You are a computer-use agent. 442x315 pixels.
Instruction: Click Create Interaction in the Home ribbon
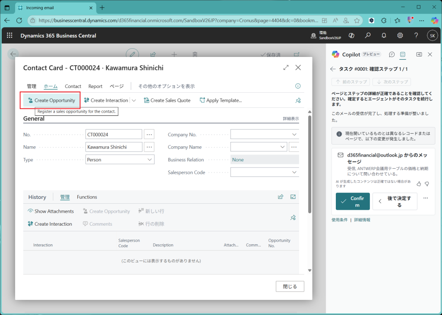pos(106,100)
